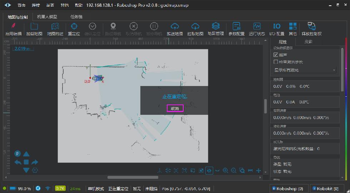Click the round P button in jog pad
The height and width of the screenshot is (193, 350).
17,154
